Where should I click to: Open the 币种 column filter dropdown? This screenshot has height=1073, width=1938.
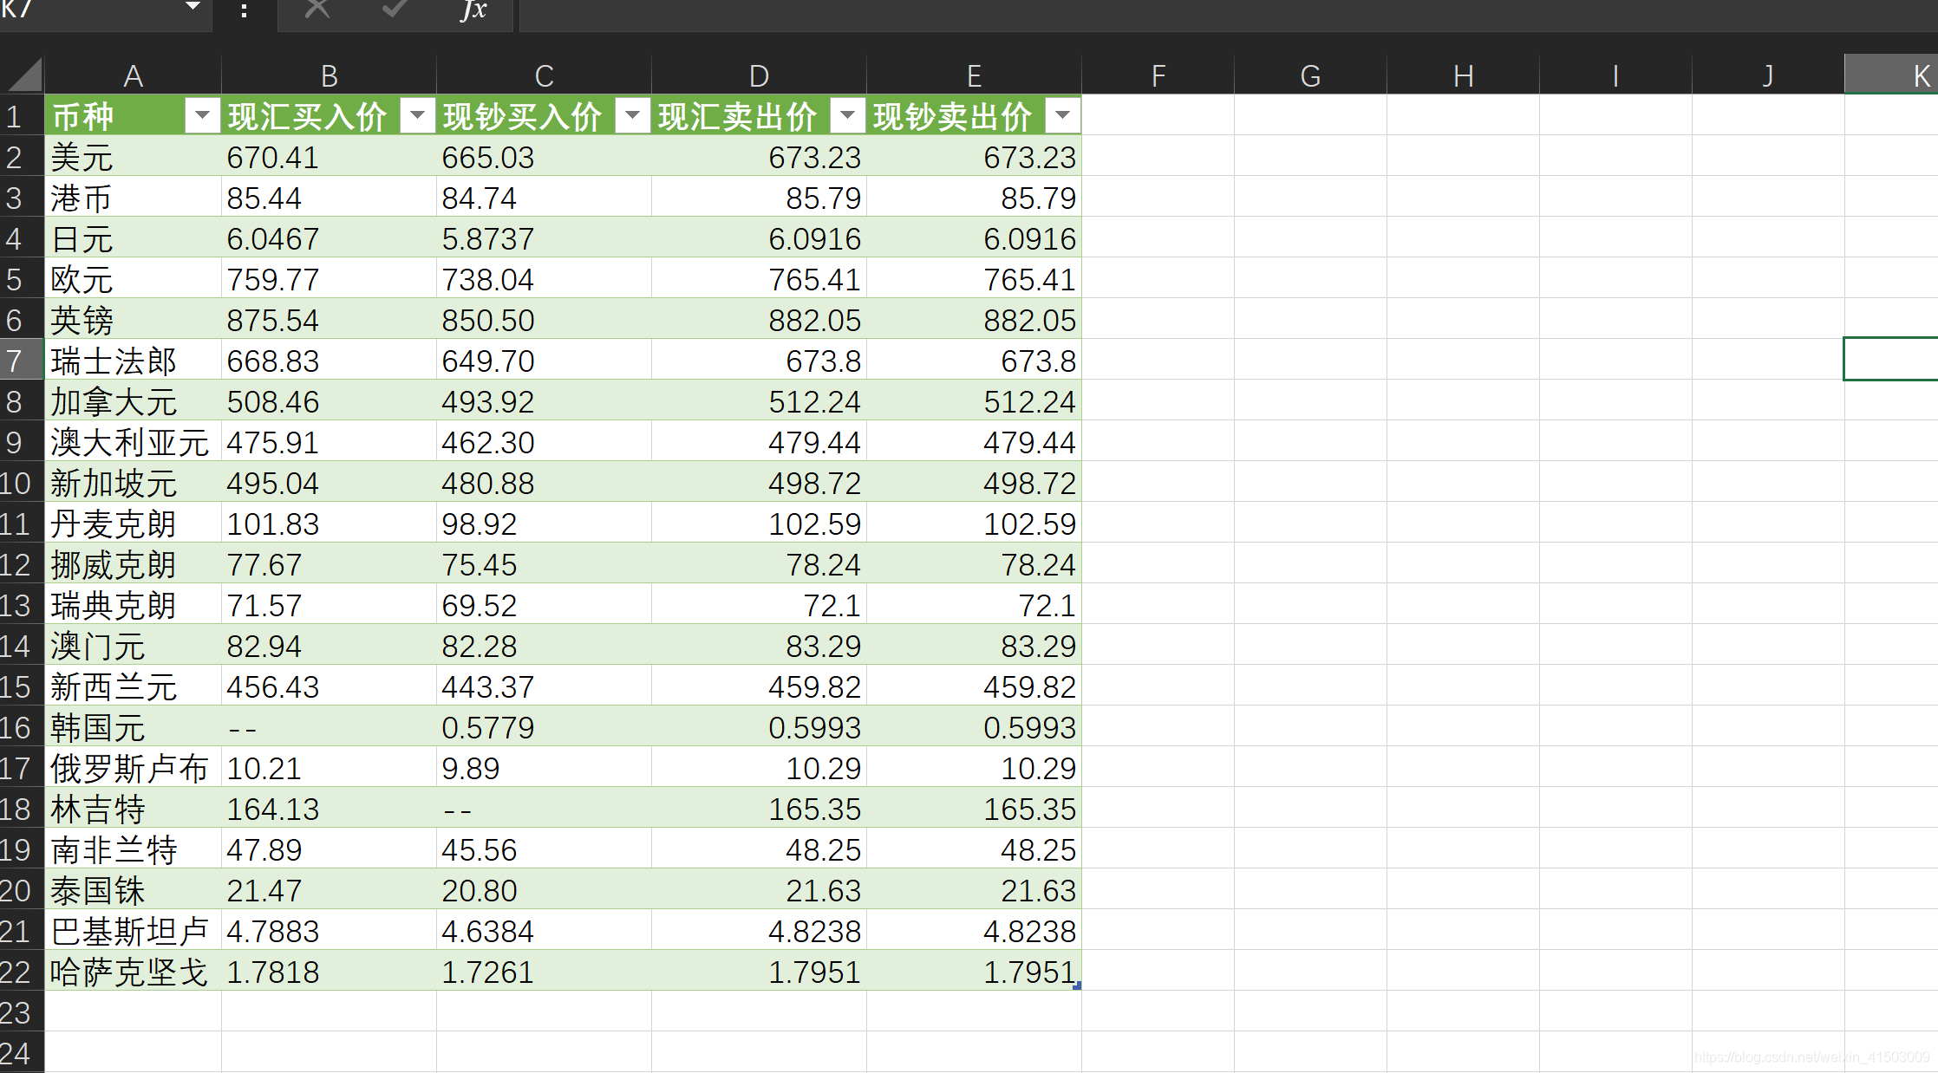pyautogui.click(x=202, y=115)
